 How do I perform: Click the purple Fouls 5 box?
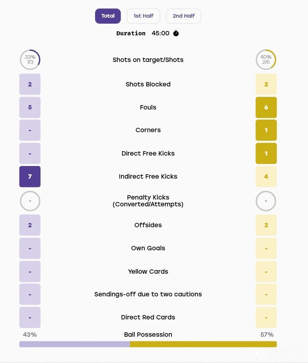(x=30, y=107)
